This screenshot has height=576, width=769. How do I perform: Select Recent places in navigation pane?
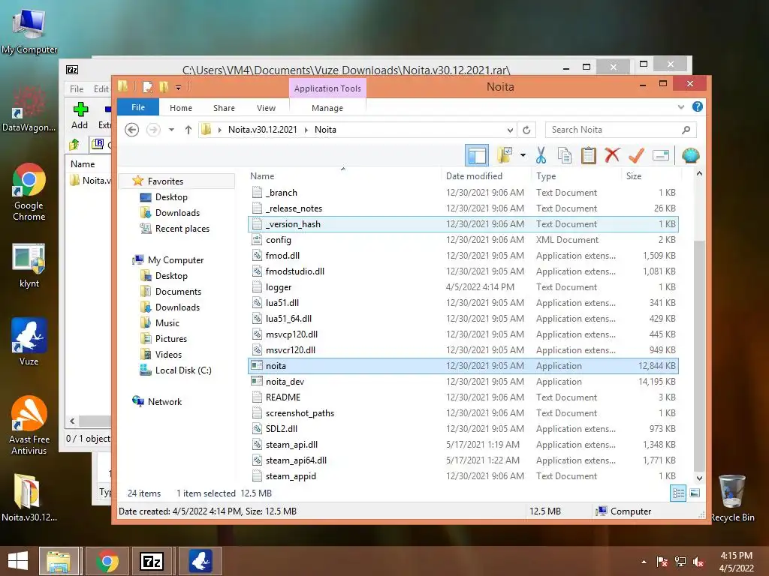pyautogui.click(x=182, y=229)
